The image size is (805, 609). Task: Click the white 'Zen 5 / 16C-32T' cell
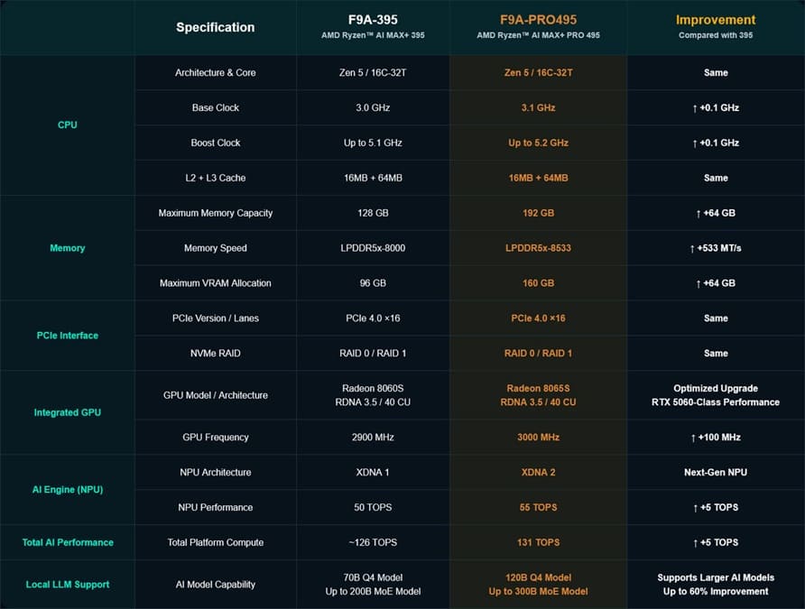(373, 73)
